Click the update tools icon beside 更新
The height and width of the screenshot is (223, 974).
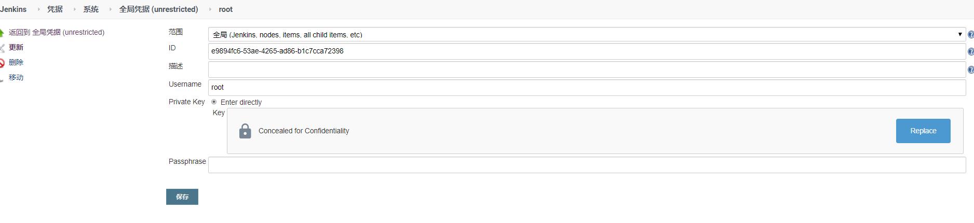coord(2,48)
